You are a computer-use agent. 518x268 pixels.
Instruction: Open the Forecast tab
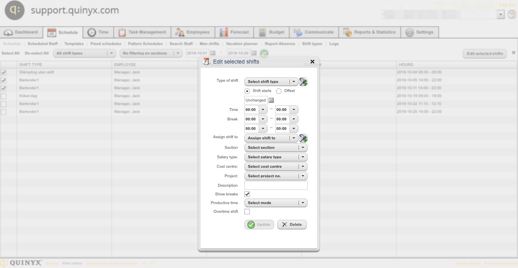tap(234, 32)
